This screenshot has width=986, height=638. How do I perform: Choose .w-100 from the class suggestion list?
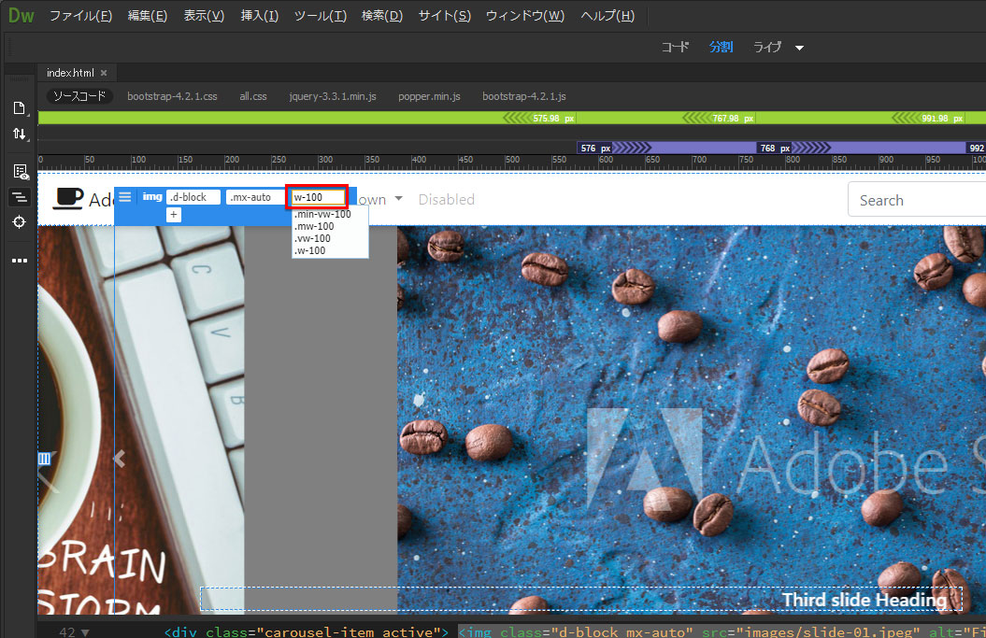pyautogui.click(x=309, y=250)
